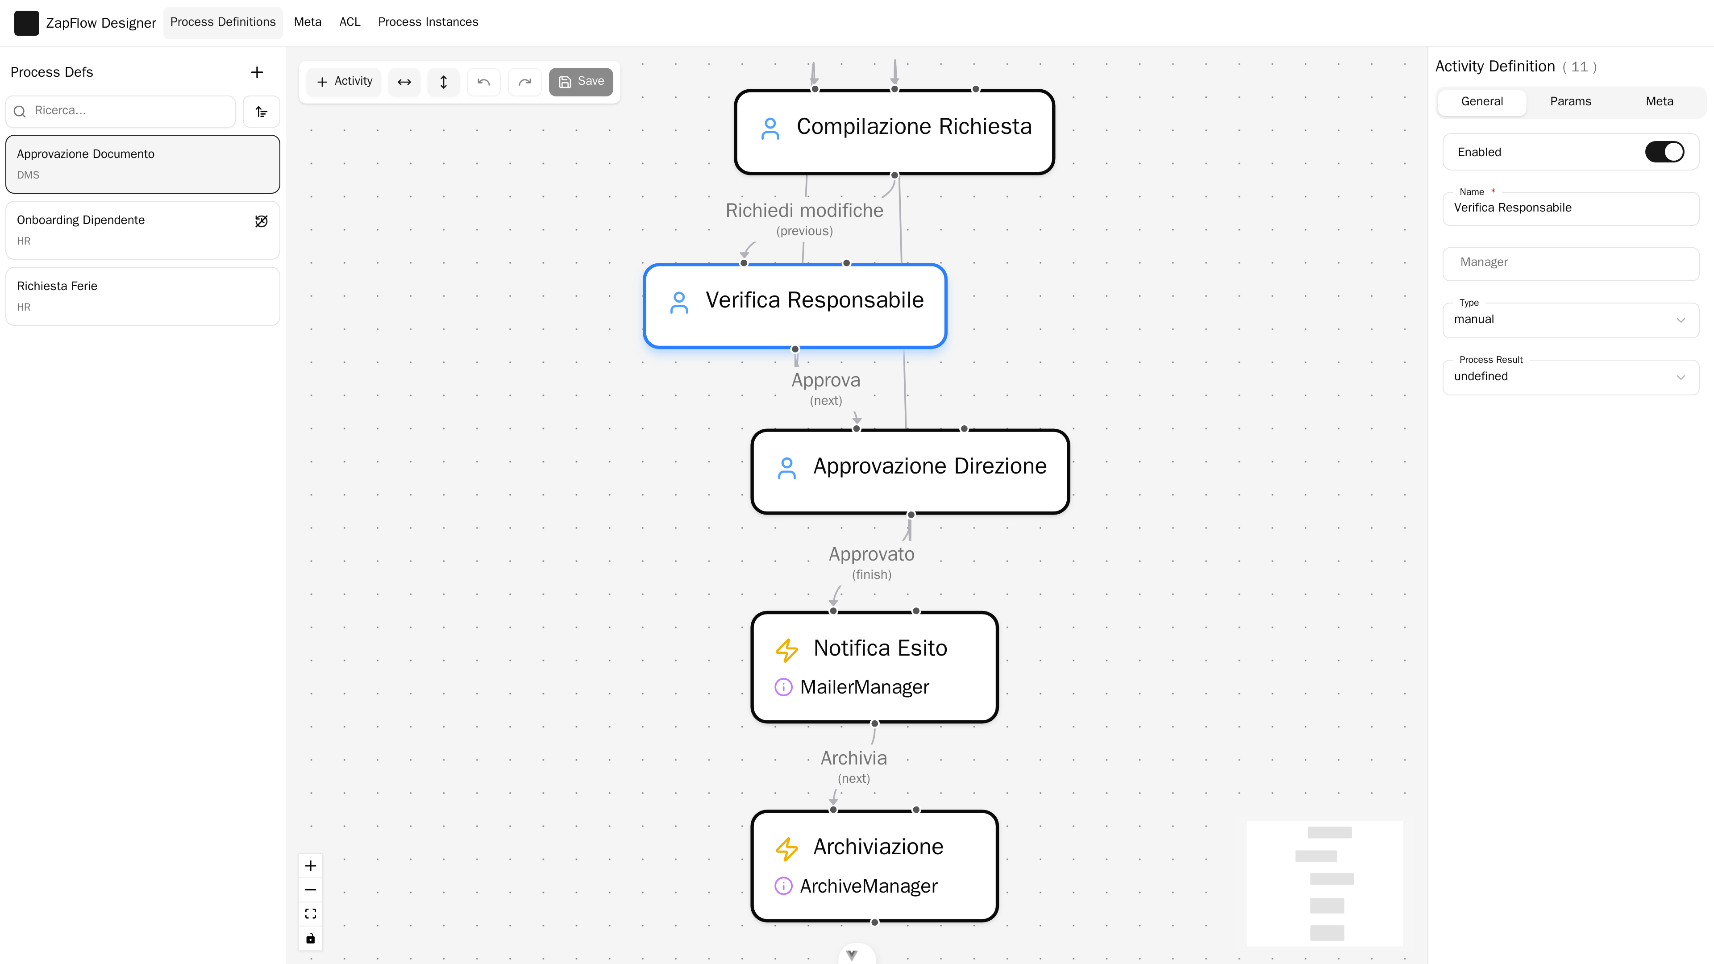The height and width of the screenshot is (964, 1714).
Task: Undo the last canvas change
Action: pyautogui.click(x=484, y=82)
